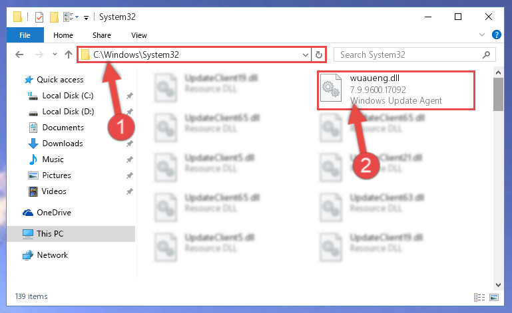
Task: Open Customize Quick Access Toolbar dropdown
Action: [86, 17]
